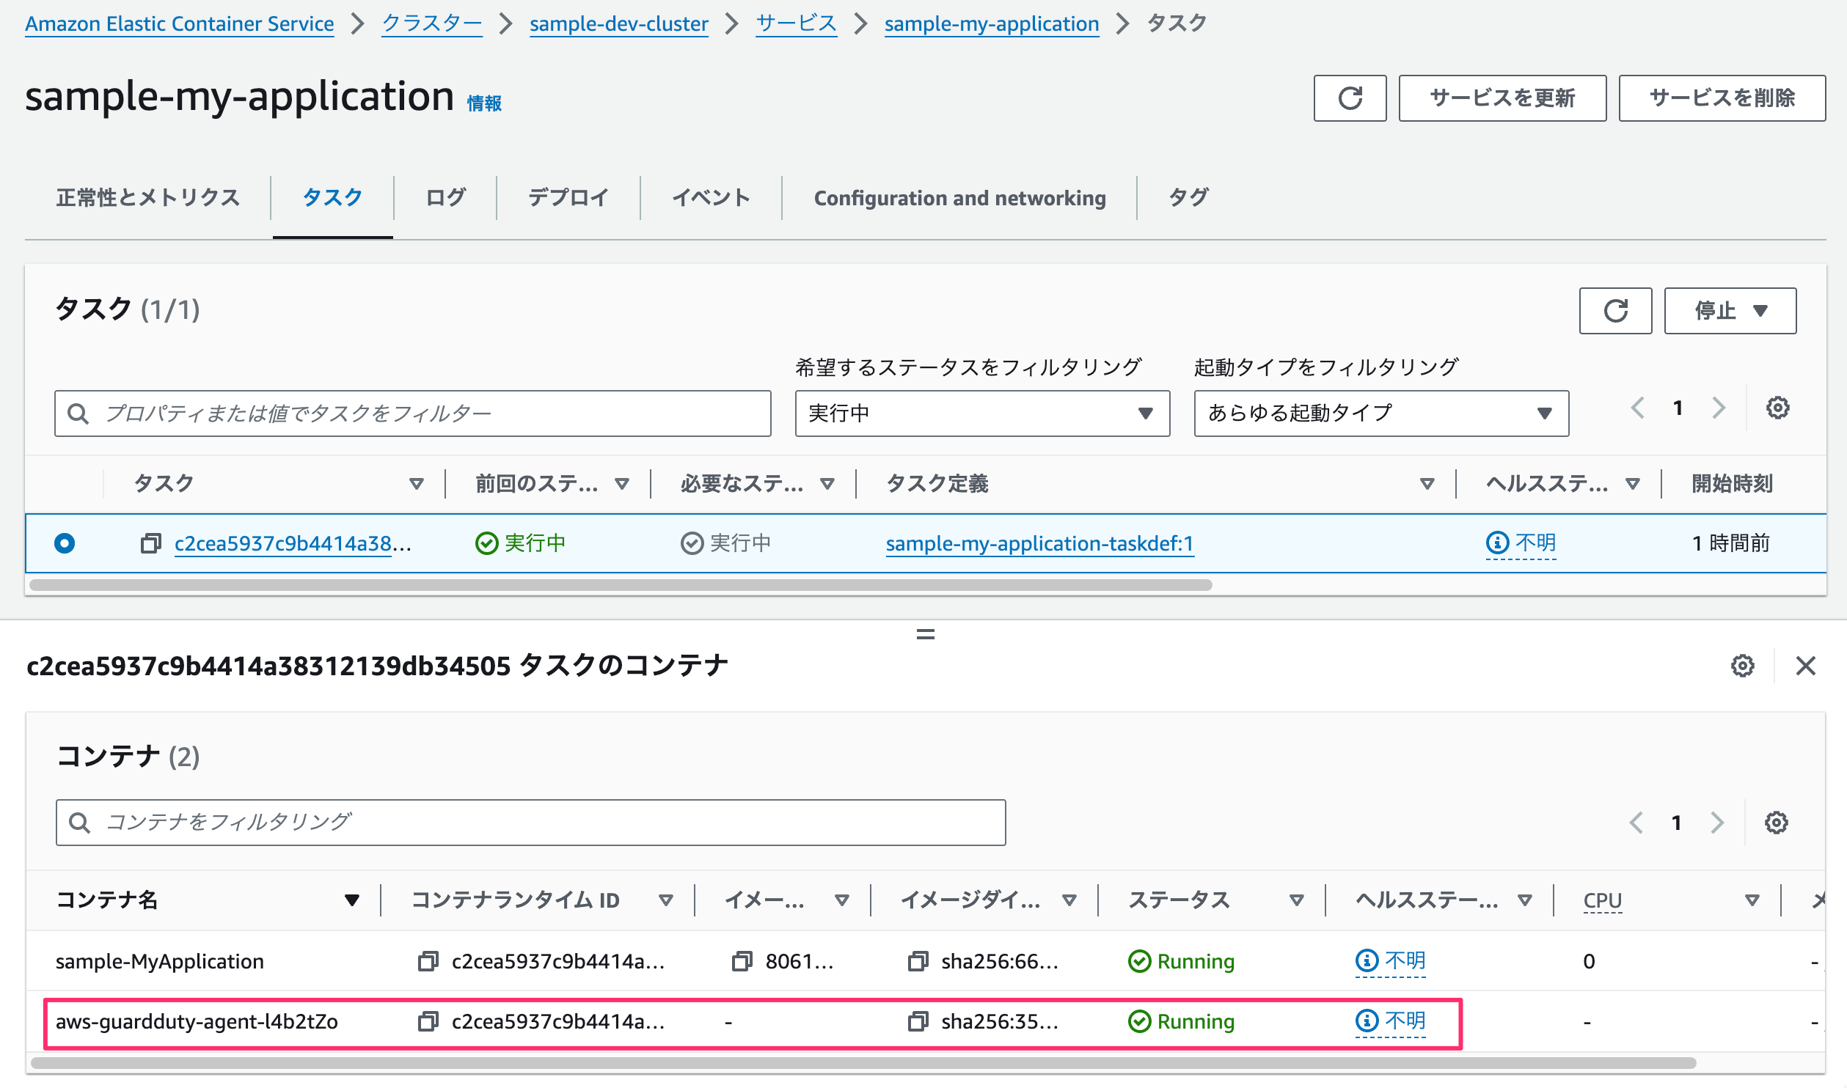Sort containers by the コンテナ名 column
This screenshot has width=1847, height=1088.
click(352, 900)
